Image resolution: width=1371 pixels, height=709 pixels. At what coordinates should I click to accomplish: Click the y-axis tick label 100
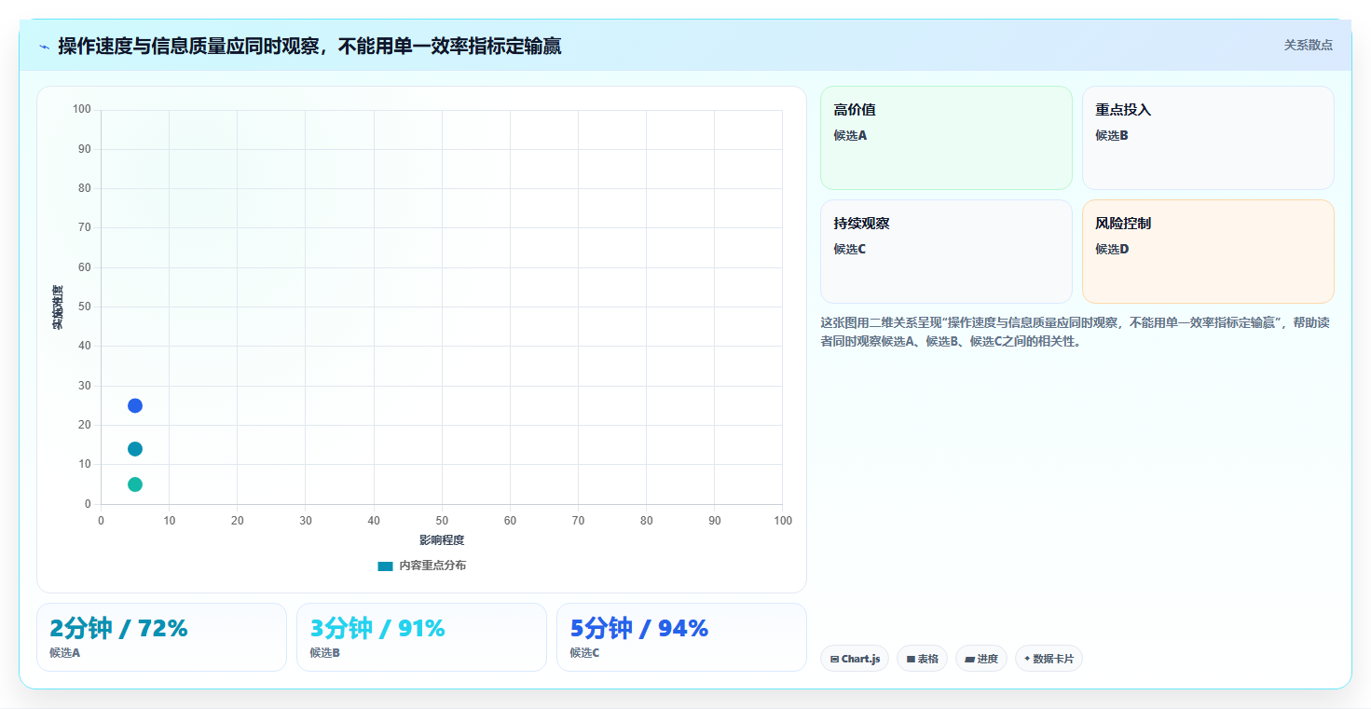82,110
